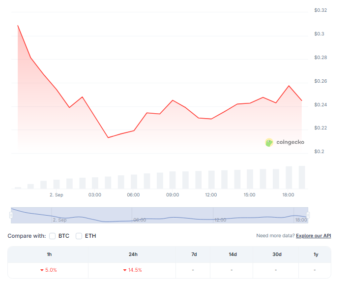Image resolution: width=348 pixels, height=286 pixels.
Task: Select the 1h column header
Action: (48, 254)
